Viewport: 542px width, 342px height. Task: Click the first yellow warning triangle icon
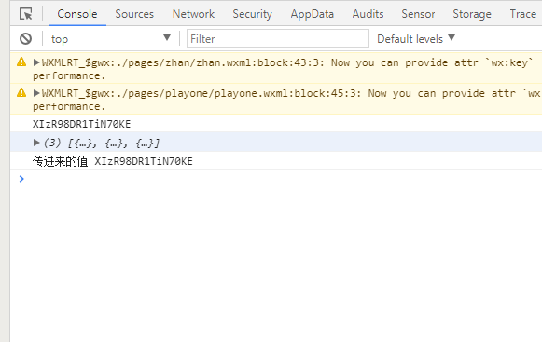(x=21, y=62)
